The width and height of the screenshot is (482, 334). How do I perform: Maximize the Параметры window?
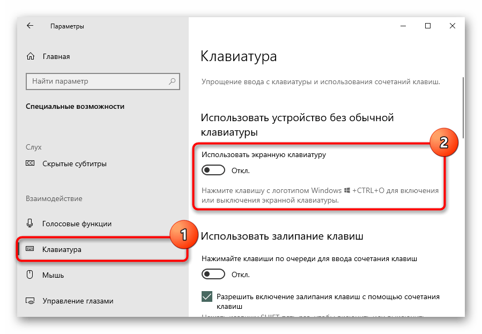(x=427, y=26)
